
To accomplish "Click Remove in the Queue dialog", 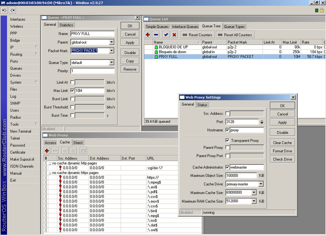I will pos(130,69).
